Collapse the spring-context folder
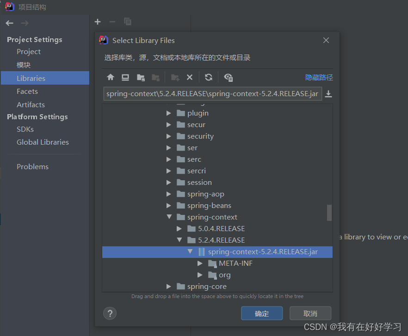The image size is (408, 336). [169, 217]
